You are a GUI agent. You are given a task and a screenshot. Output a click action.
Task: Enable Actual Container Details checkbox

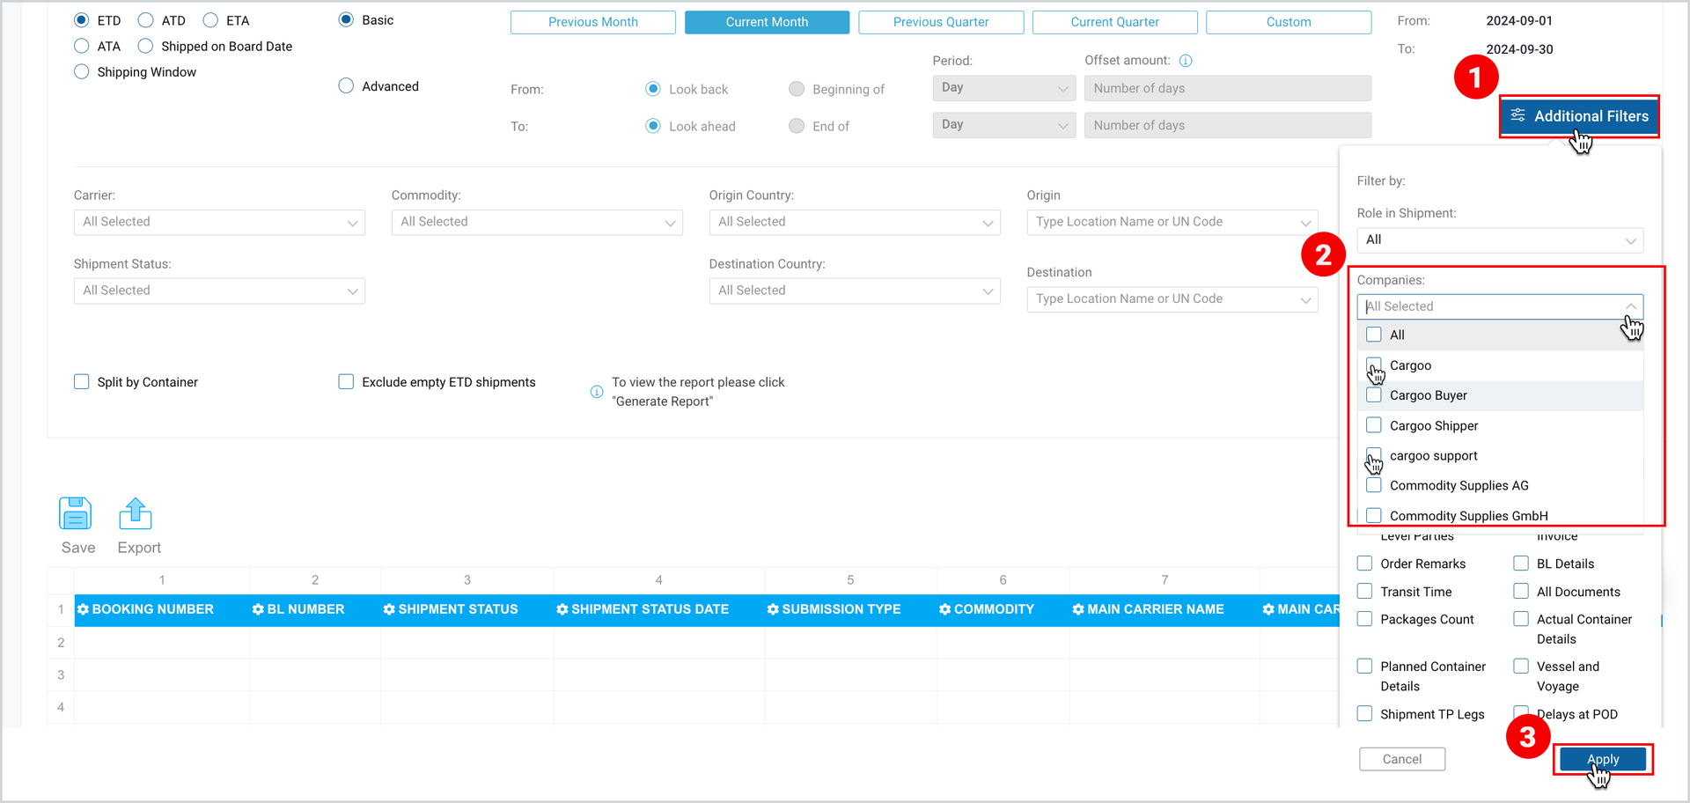tap(1521, 619)
